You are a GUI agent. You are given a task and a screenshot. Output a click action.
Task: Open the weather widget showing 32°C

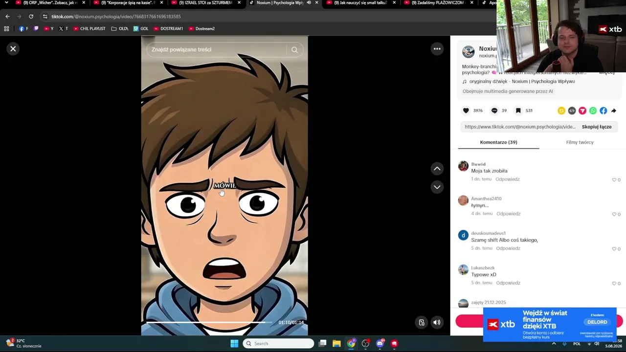pyautogui.click(x=23, y=343)
